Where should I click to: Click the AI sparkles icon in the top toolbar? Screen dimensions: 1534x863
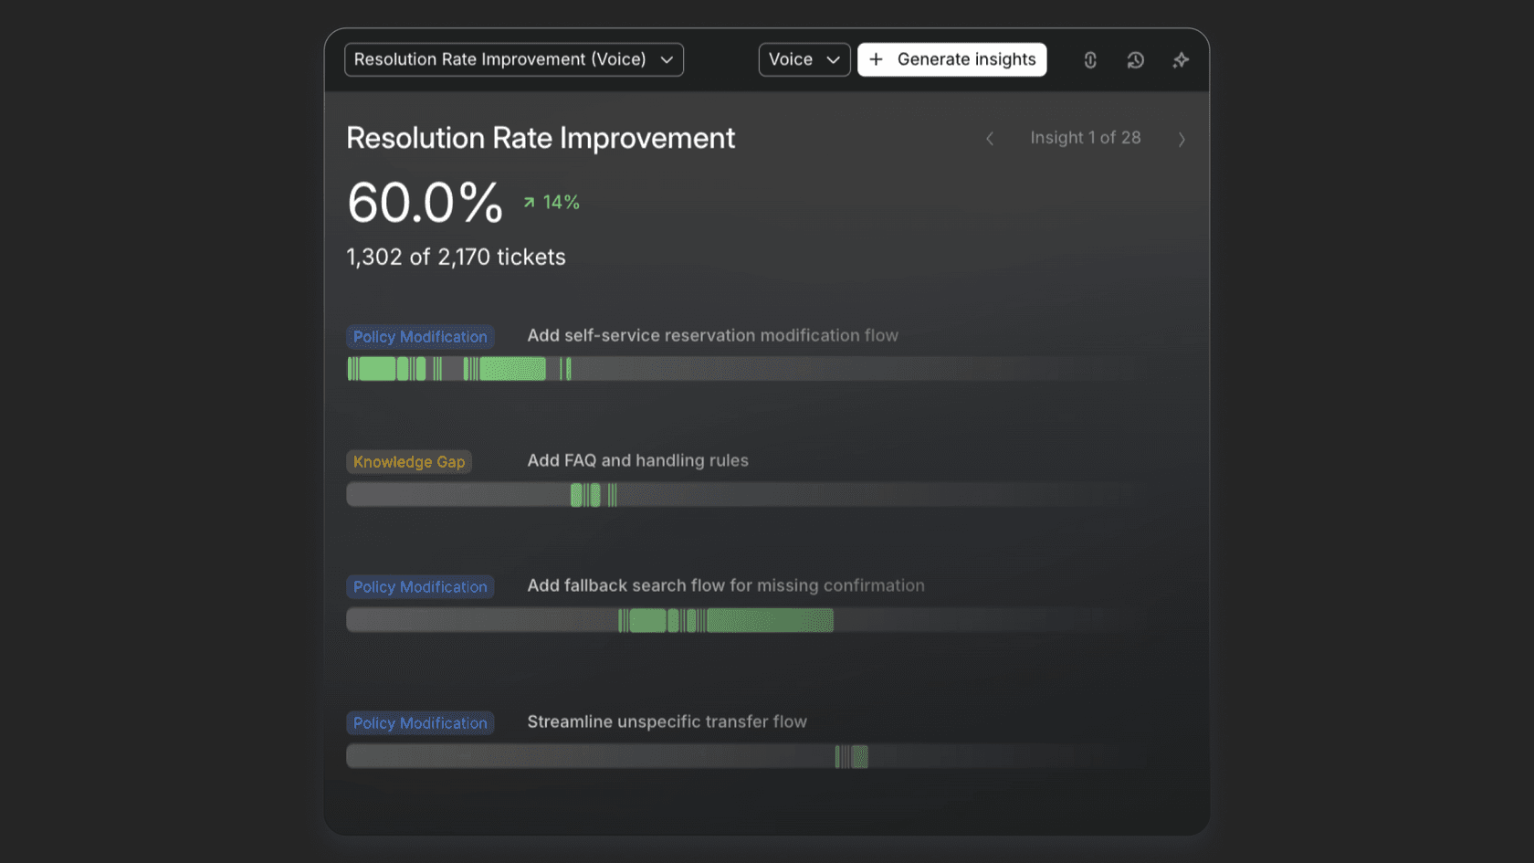[1180, 59]
